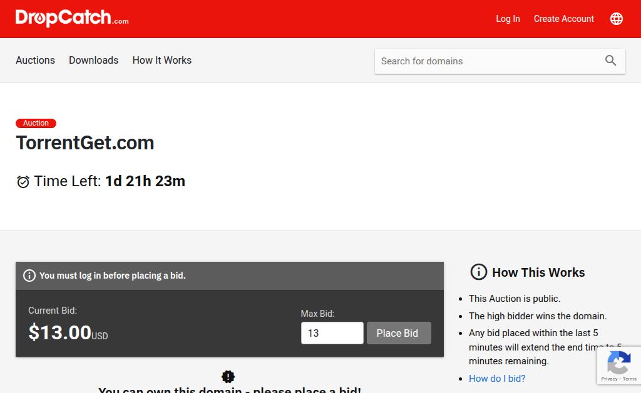The height and width of the screenshot is (393, 641).
Task: Open the globe language selector icon
Action: click(x=617, y=19)
